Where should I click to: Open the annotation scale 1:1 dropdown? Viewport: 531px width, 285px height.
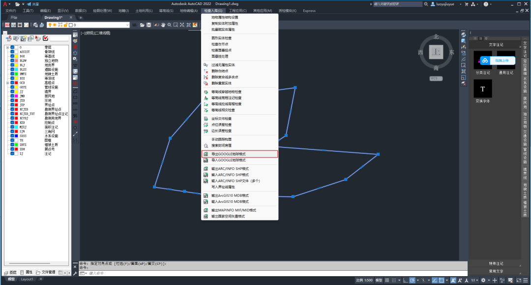point(475,280)
